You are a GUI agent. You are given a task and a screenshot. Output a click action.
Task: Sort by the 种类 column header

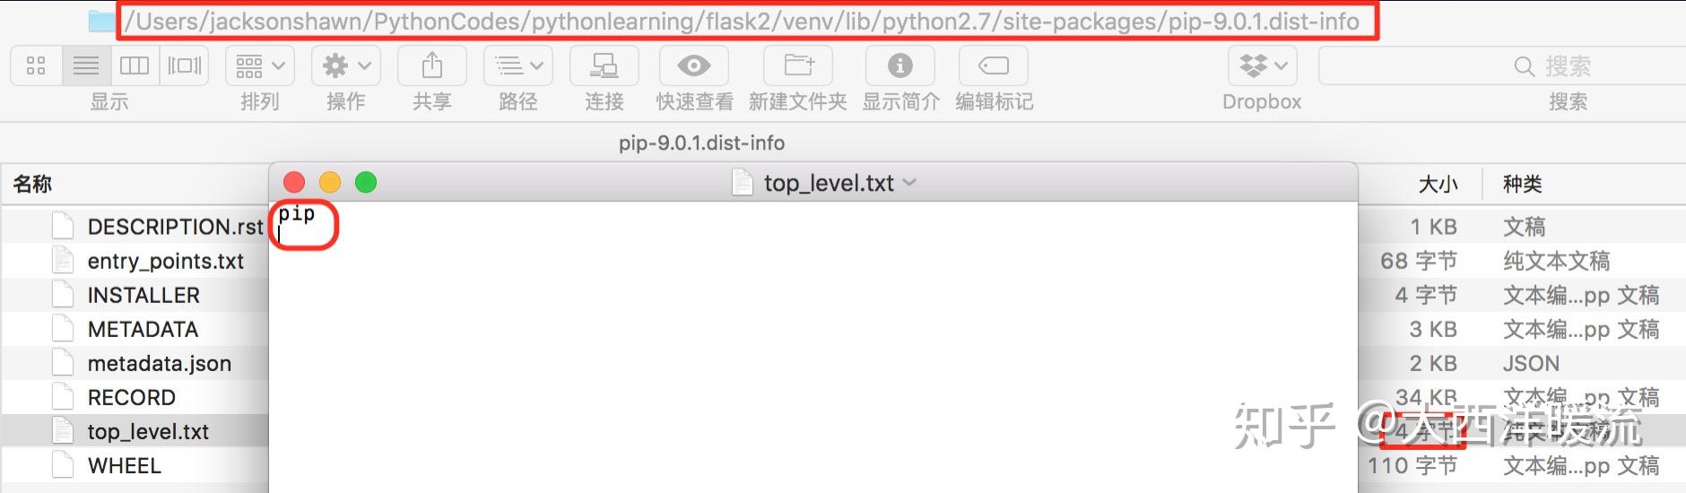(1523, 184)
